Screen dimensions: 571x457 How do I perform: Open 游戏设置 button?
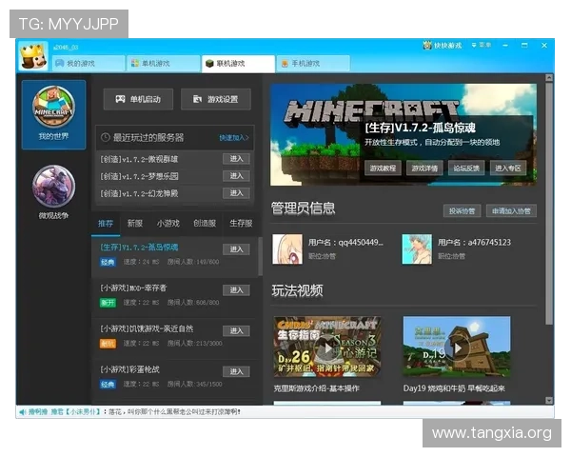tap(216, 99)
